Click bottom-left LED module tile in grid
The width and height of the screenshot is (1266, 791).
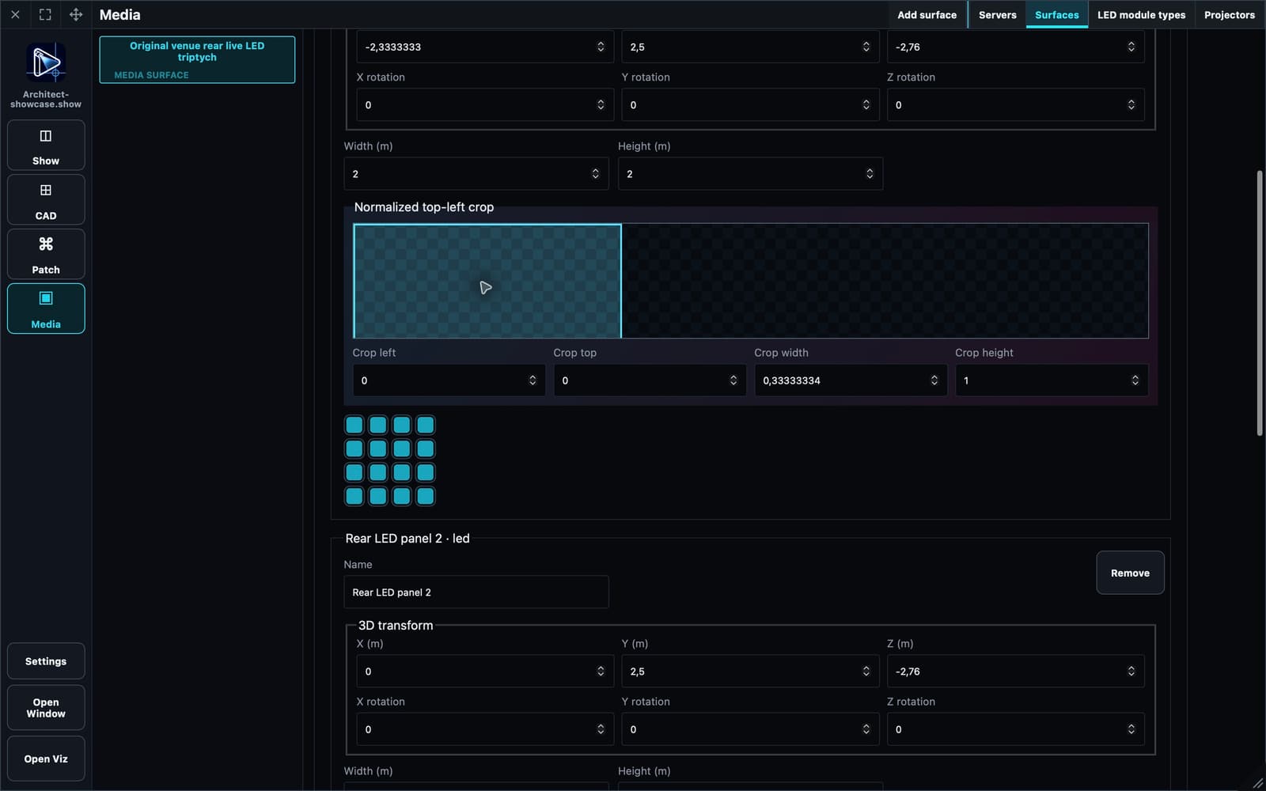pyautogui.click(x=354, y=496)
